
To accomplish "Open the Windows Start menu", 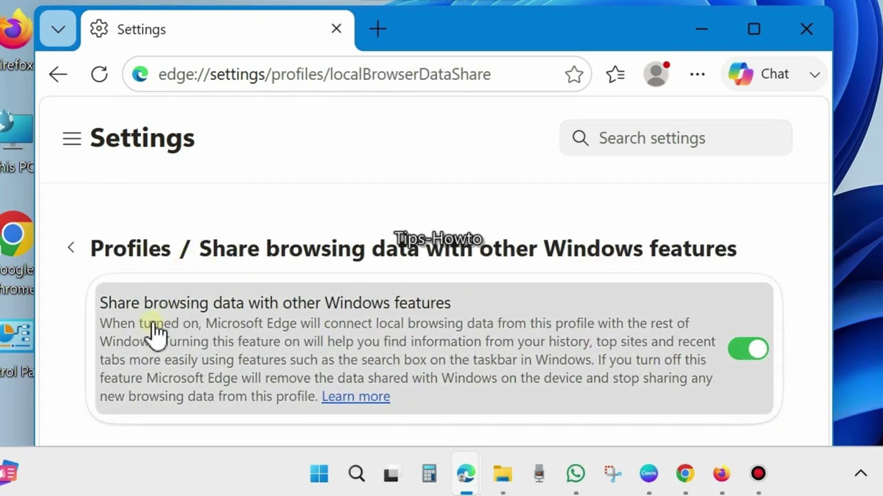I will coord(319,473).
